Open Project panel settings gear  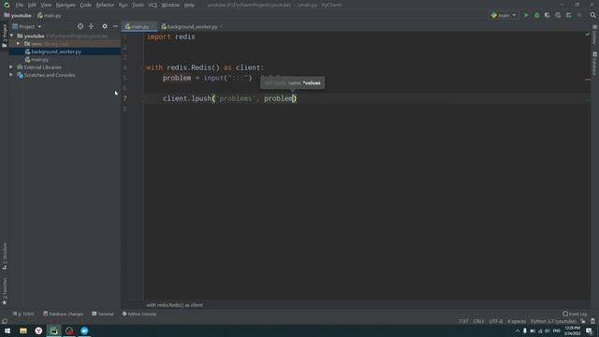105,26
